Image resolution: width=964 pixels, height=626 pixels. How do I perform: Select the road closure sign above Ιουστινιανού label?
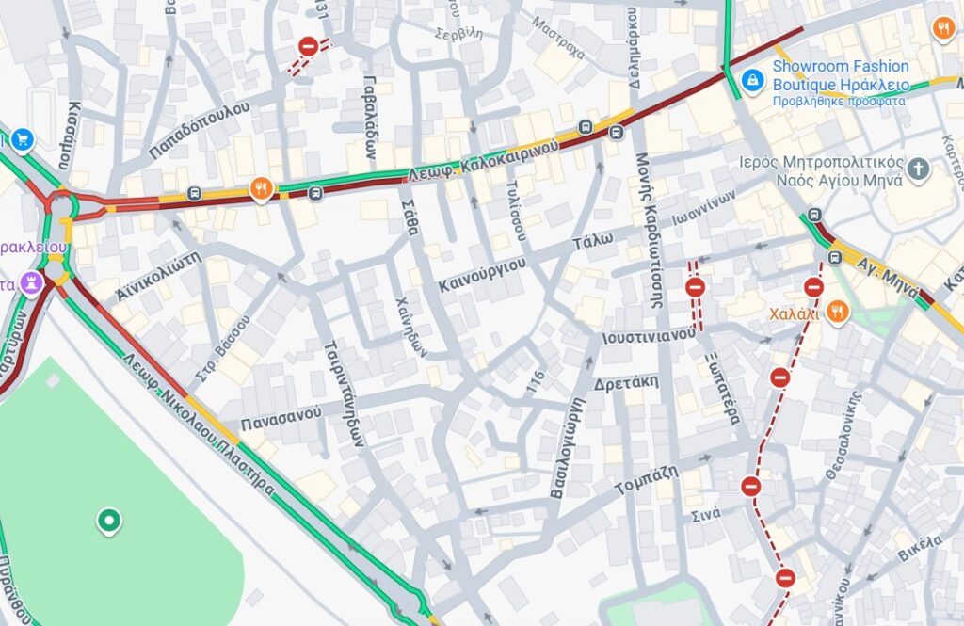click(x=696, y=287)
